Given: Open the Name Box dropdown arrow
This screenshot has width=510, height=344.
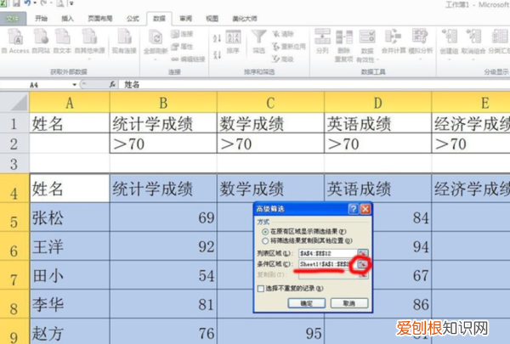Looking at the screenshot, I should (x=75, y=85).
